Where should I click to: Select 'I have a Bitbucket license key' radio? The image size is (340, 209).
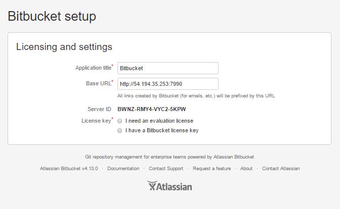(120, 130)
